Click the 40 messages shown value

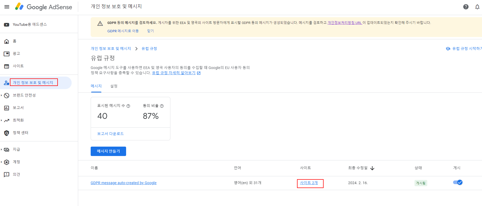tap(102, 116)
